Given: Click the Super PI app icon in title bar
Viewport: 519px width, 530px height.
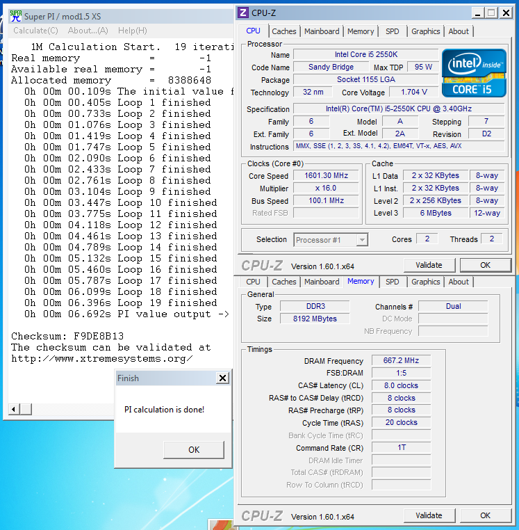Looking at the screenshot, I should (15, 16).
